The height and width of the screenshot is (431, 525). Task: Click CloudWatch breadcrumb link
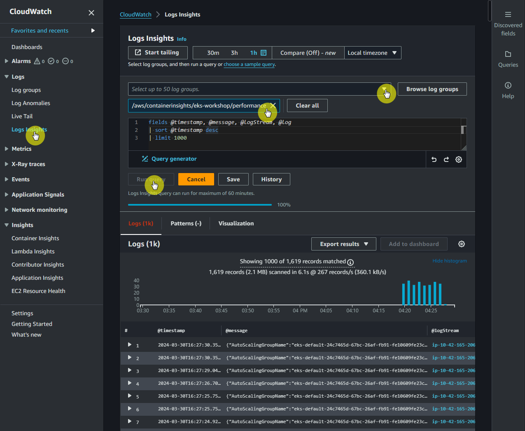pos(135,14)
